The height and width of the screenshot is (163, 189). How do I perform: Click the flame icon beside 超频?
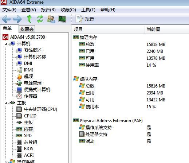[x=19, y=77]
